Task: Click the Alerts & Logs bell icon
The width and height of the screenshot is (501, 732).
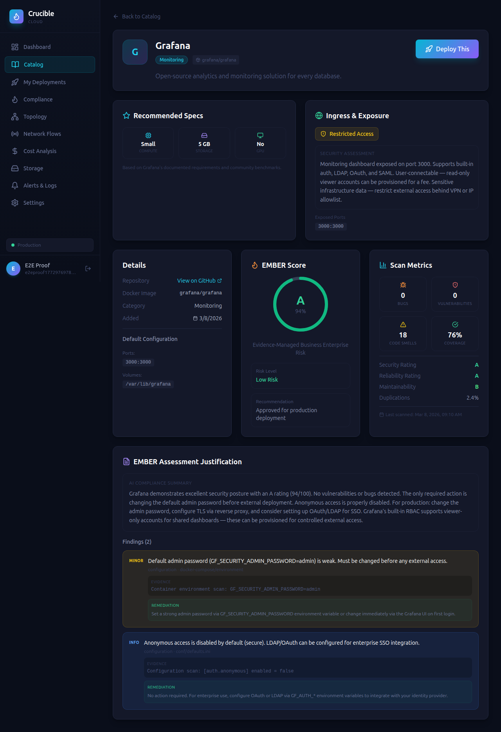Action: click(15, 186)
